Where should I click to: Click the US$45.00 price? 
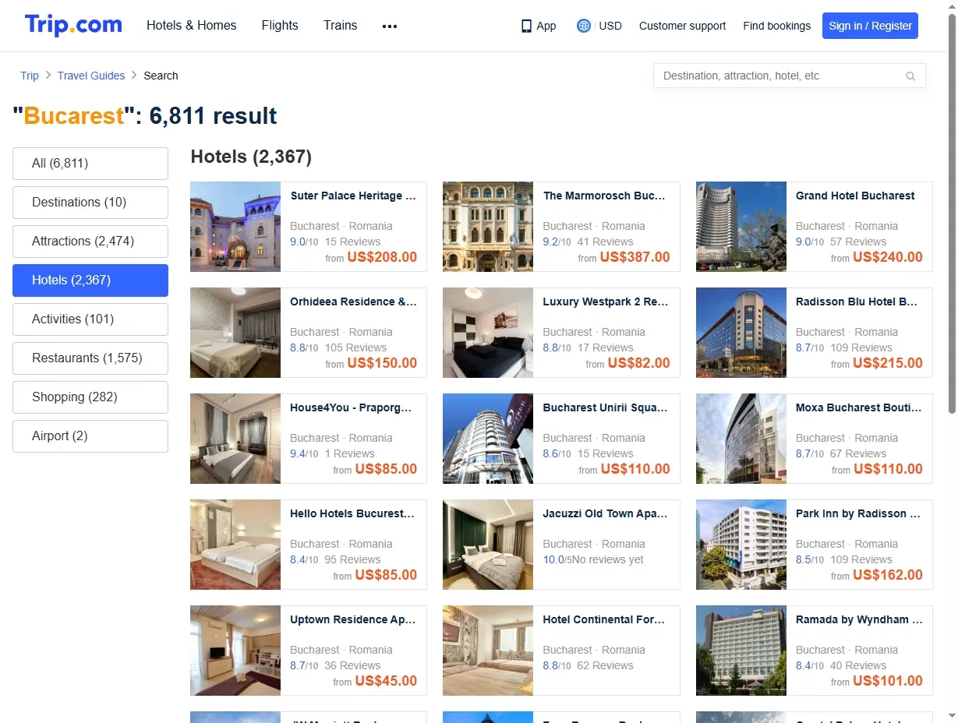point(386,681)
